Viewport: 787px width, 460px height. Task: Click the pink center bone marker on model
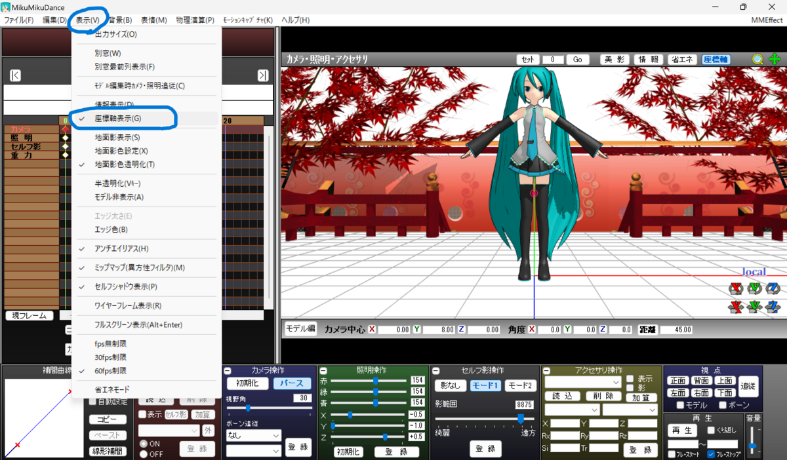pos(534,193)
